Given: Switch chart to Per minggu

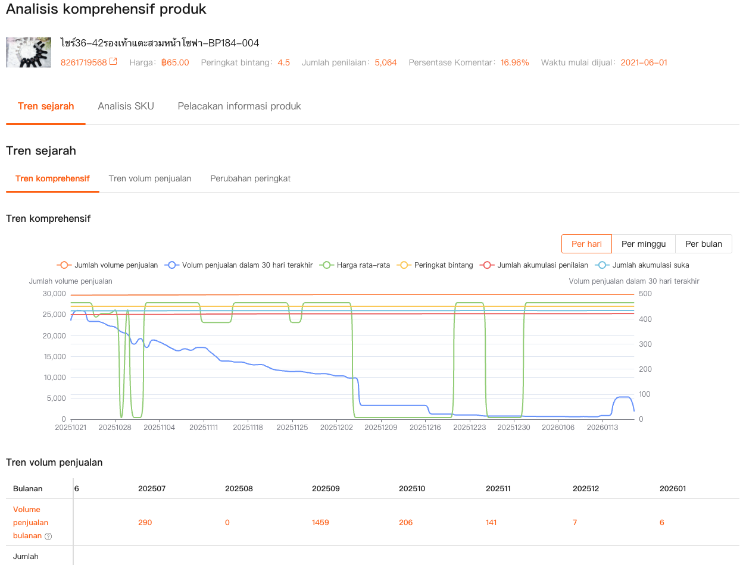Looking at the screenshot, I should (x=644, y=244).
